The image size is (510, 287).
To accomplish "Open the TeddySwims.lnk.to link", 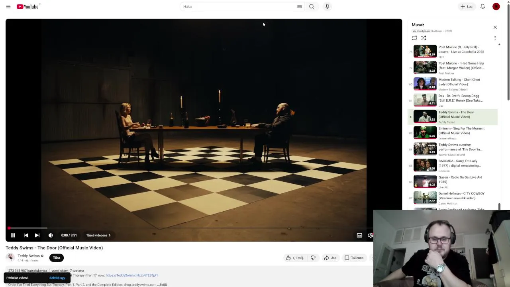I will coord(132,275).
